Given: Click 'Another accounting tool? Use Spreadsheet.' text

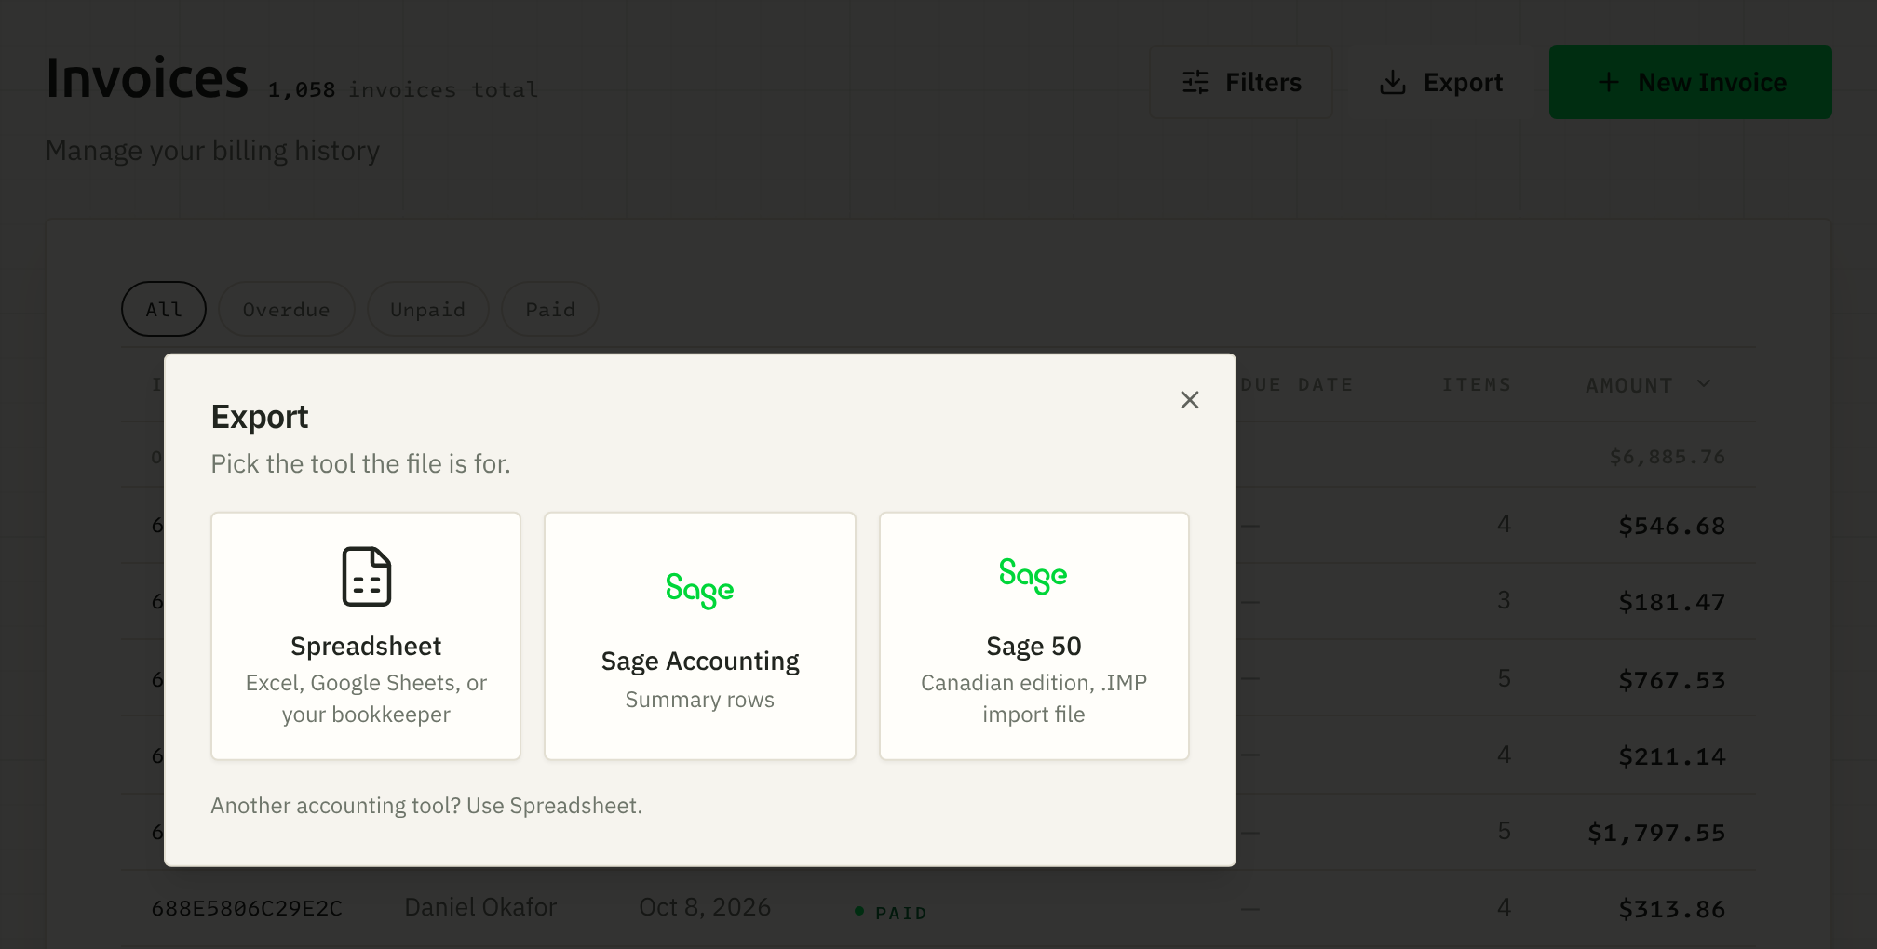Looking at the screenshot, I should [426, 806].
